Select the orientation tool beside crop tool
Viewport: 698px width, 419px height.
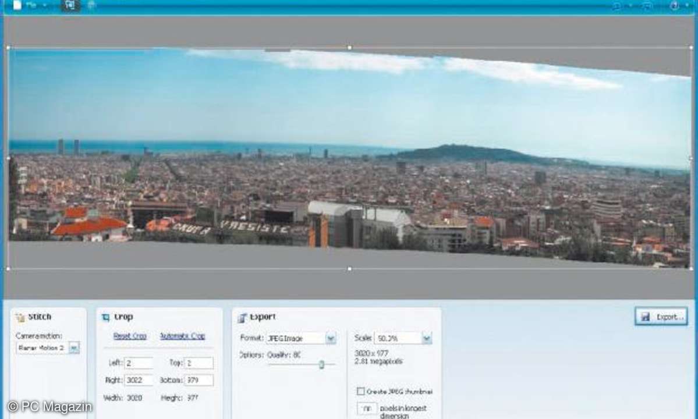[x=91, y=5]
